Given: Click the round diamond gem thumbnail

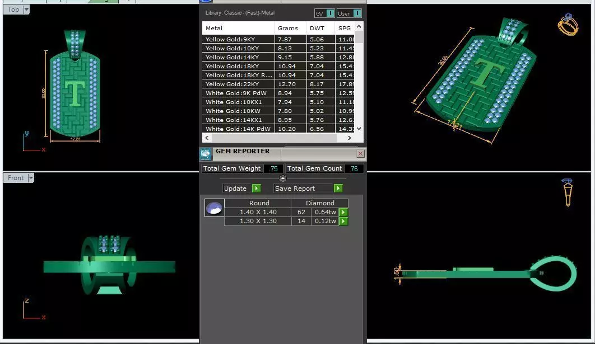Looking at the screenshot, I should tap(214, 208).
